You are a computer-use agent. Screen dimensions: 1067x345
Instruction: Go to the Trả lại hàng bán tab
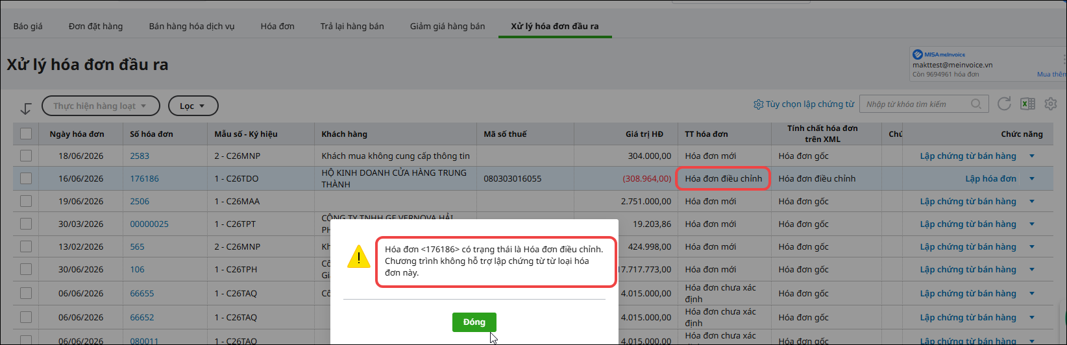click(352, 26)
